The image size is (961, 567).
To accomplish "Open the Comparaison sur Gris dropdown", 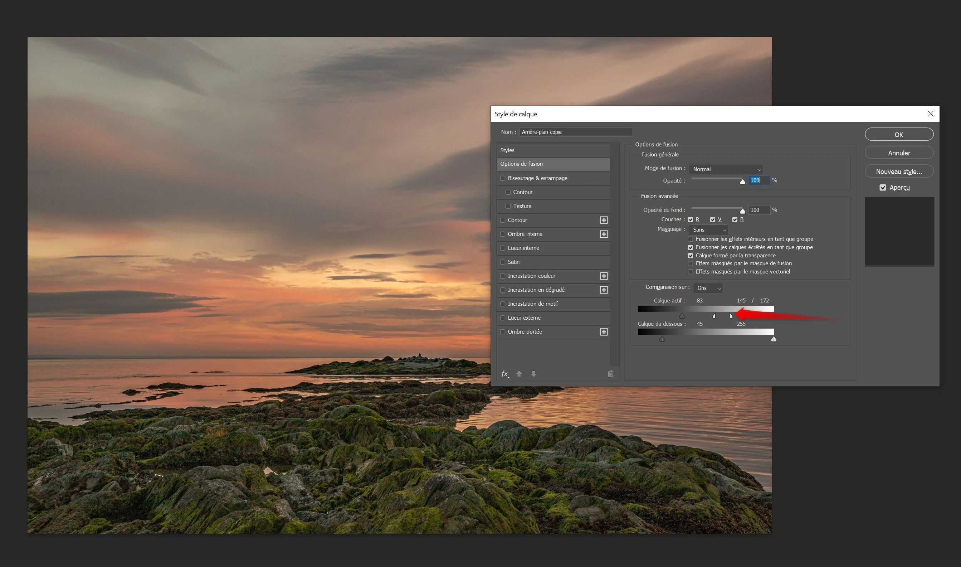I will pos(708,288).
